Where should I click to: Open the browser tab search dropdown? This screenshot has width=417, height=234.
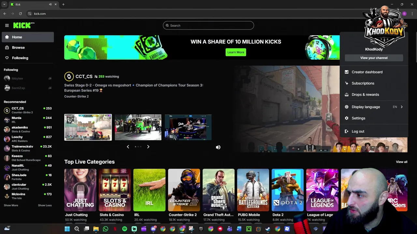tap(4, 4)
